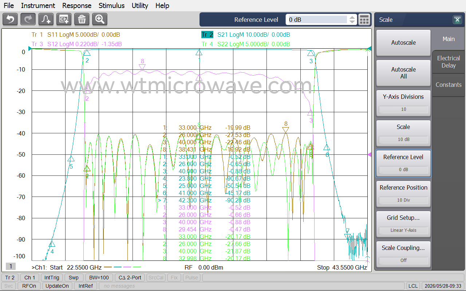This screenshot has width=466, height=291.
Task: Click the window number 1 indicator
Action: coord(11,267)
